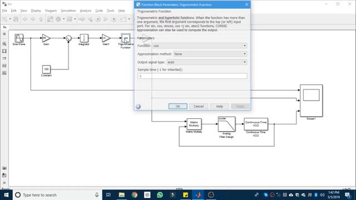Open the Simulation menu

68,11
